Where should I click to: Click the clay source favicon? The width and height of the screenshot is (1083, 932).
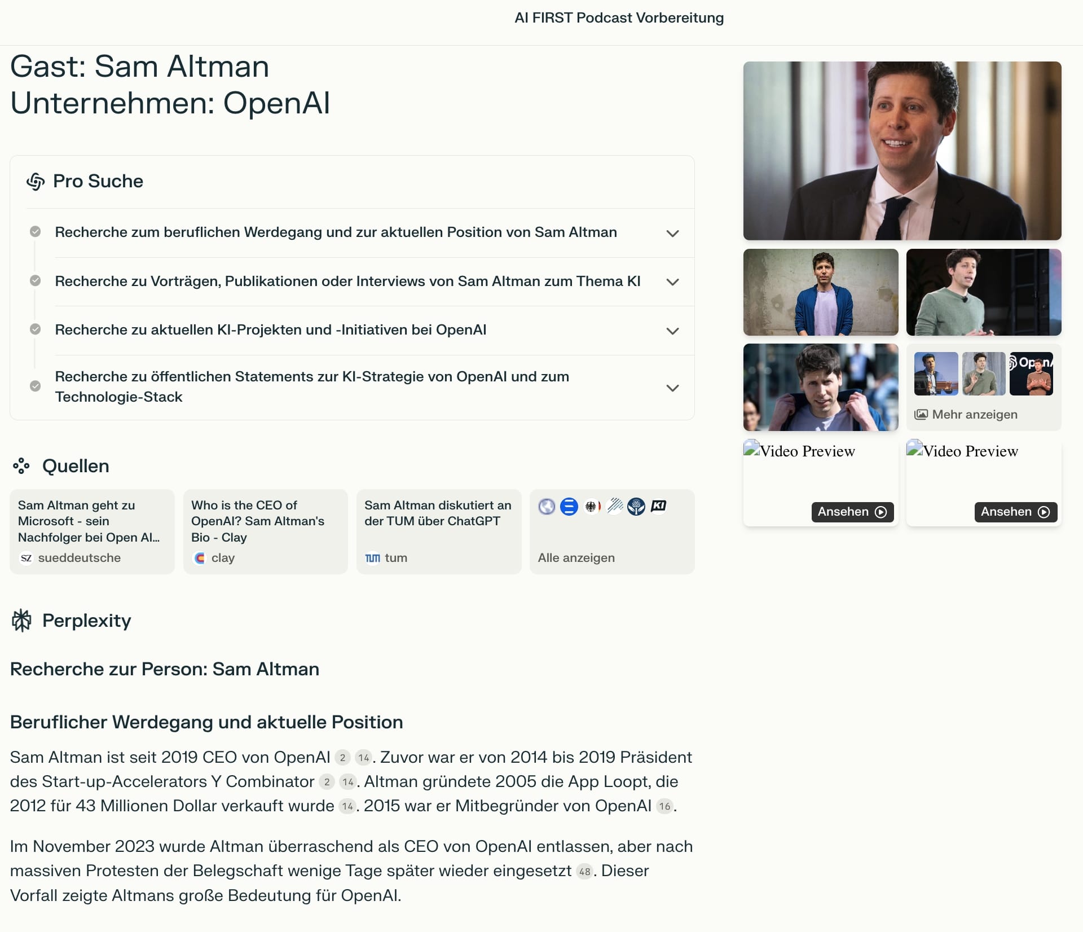(199, 558)
